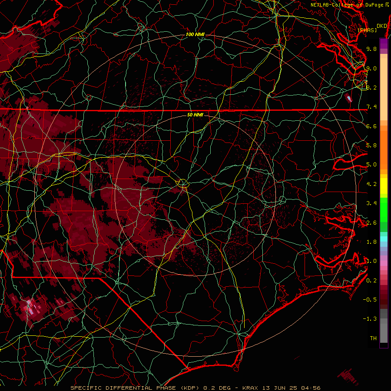Click the [PHAS] unit label

(367, 30)
